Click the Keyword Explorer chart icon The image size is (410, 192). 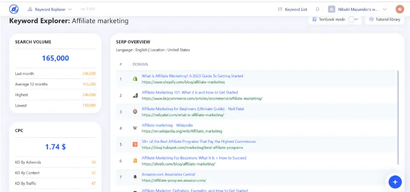click(30, 9)
